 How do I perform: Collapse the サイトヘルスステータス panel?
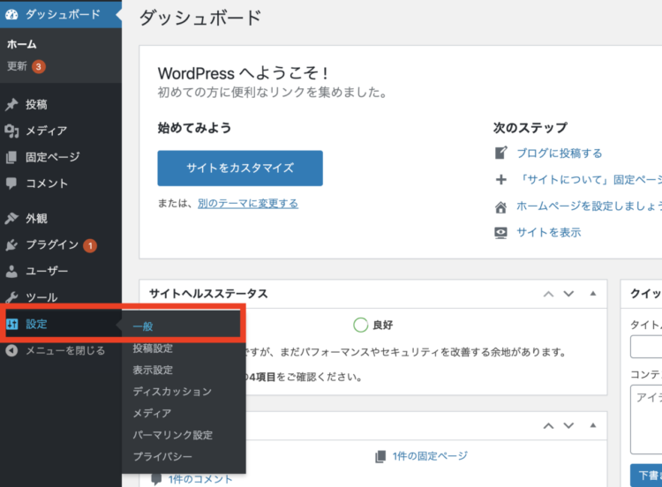pyautogui.click(x=593, y=293)
